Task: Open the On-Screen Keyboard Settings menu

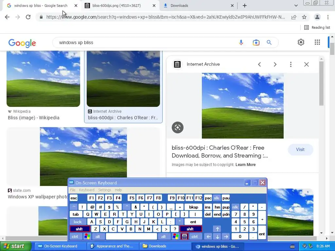Action: (x=104, y=190)
